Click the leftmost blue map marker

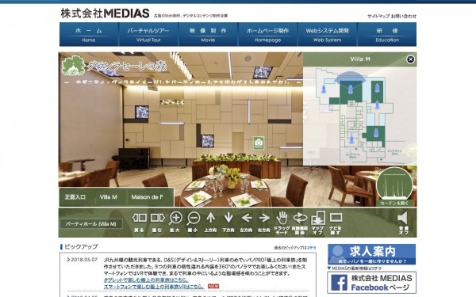click(x=324, y=89)
